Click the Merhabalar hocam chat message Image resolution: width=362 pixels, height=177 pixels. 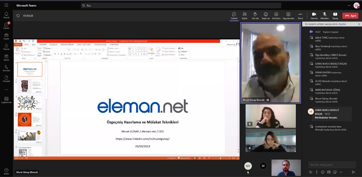coord(326,118)
